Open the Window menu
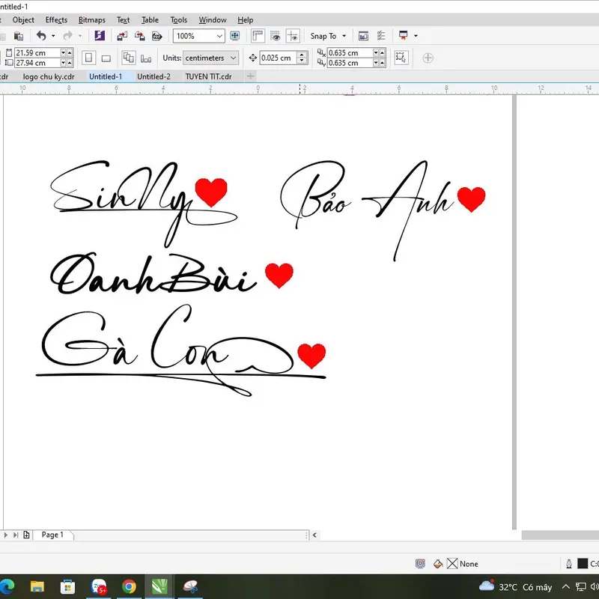The image size is (599, 599). [213, 20]
